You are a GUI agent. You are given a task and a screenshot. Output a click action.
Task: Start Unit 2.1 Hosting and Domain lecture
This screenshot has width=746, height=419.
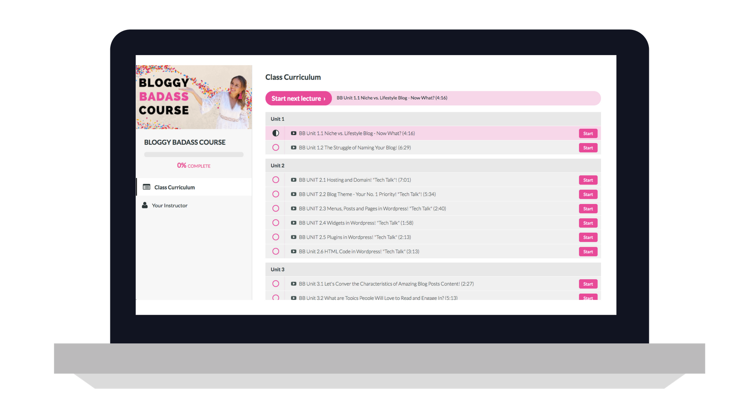click(588, 180)
